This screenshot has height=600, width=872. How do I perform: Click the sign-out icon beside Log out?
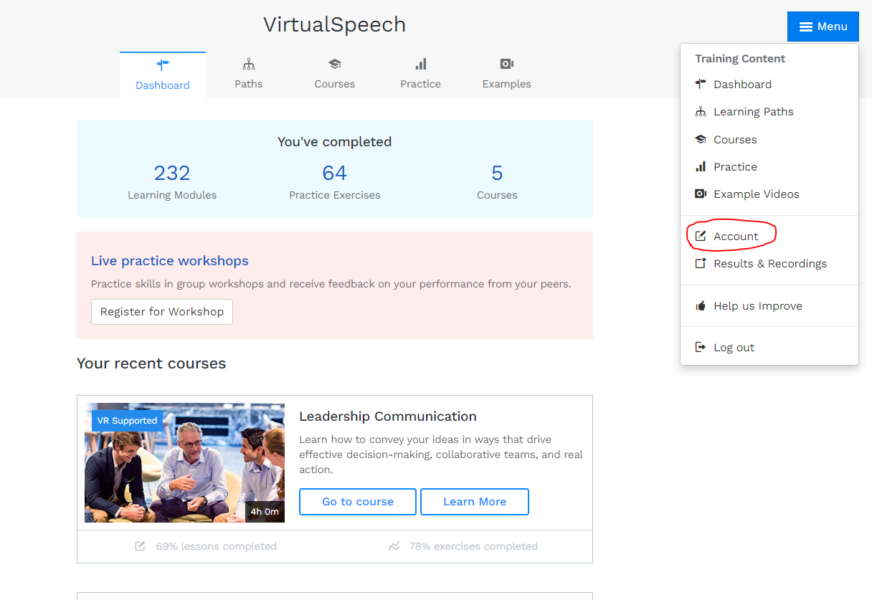(x=701, y=347)
